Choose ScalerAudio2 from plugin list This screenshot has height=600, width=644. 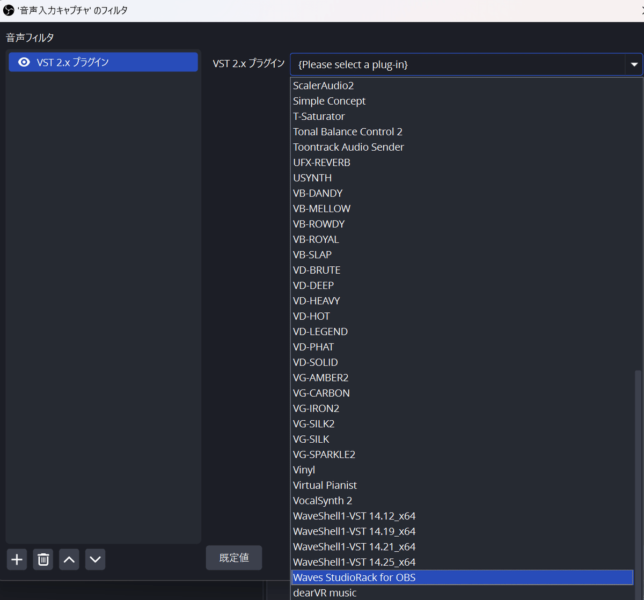coord(462,85)
